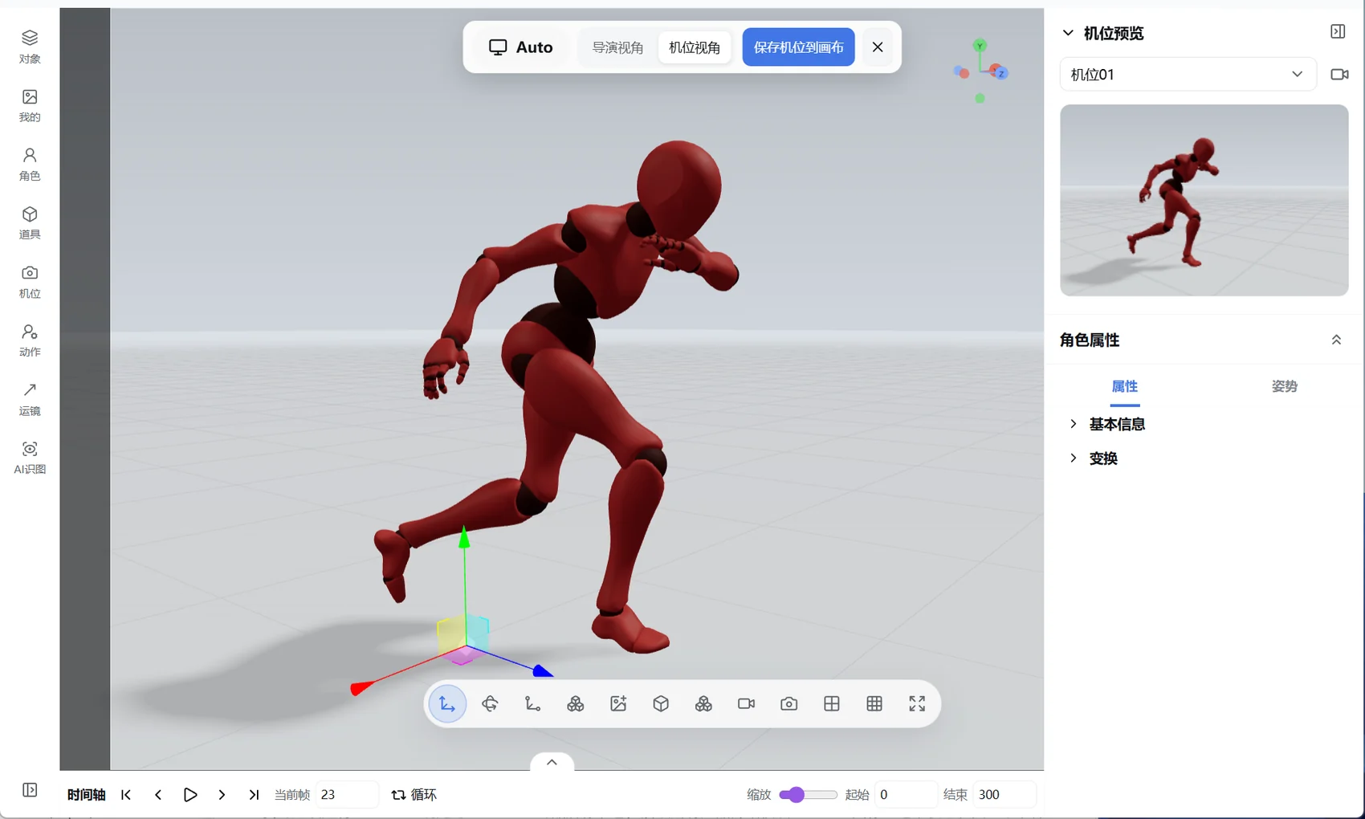The height and width of the screenshot is (819, 1365).
Task: Click the video camera icon beside 机位01
Action: pos(1339,74)
